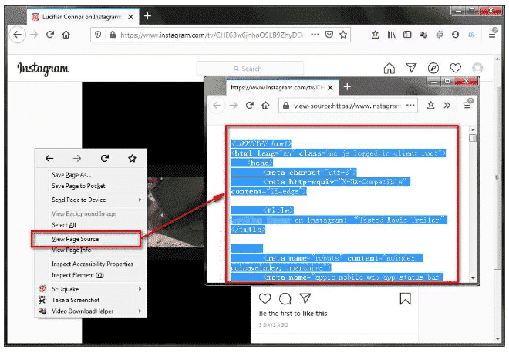509x353 pixels.
Task: Click tracking protection shield in main address bar
Action: point(98,35)
